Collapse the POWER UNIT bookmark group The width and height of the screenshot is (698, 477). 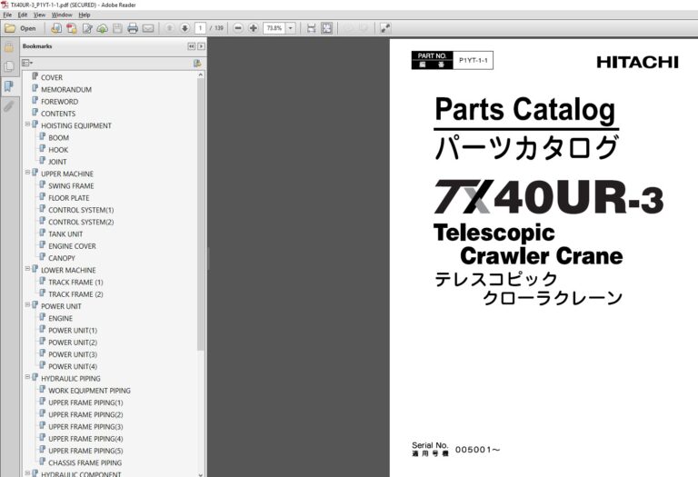click(27, 304)
